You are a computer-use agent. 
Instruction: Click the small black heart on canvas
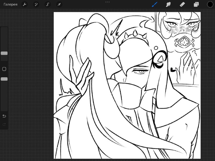click(173, 70)
